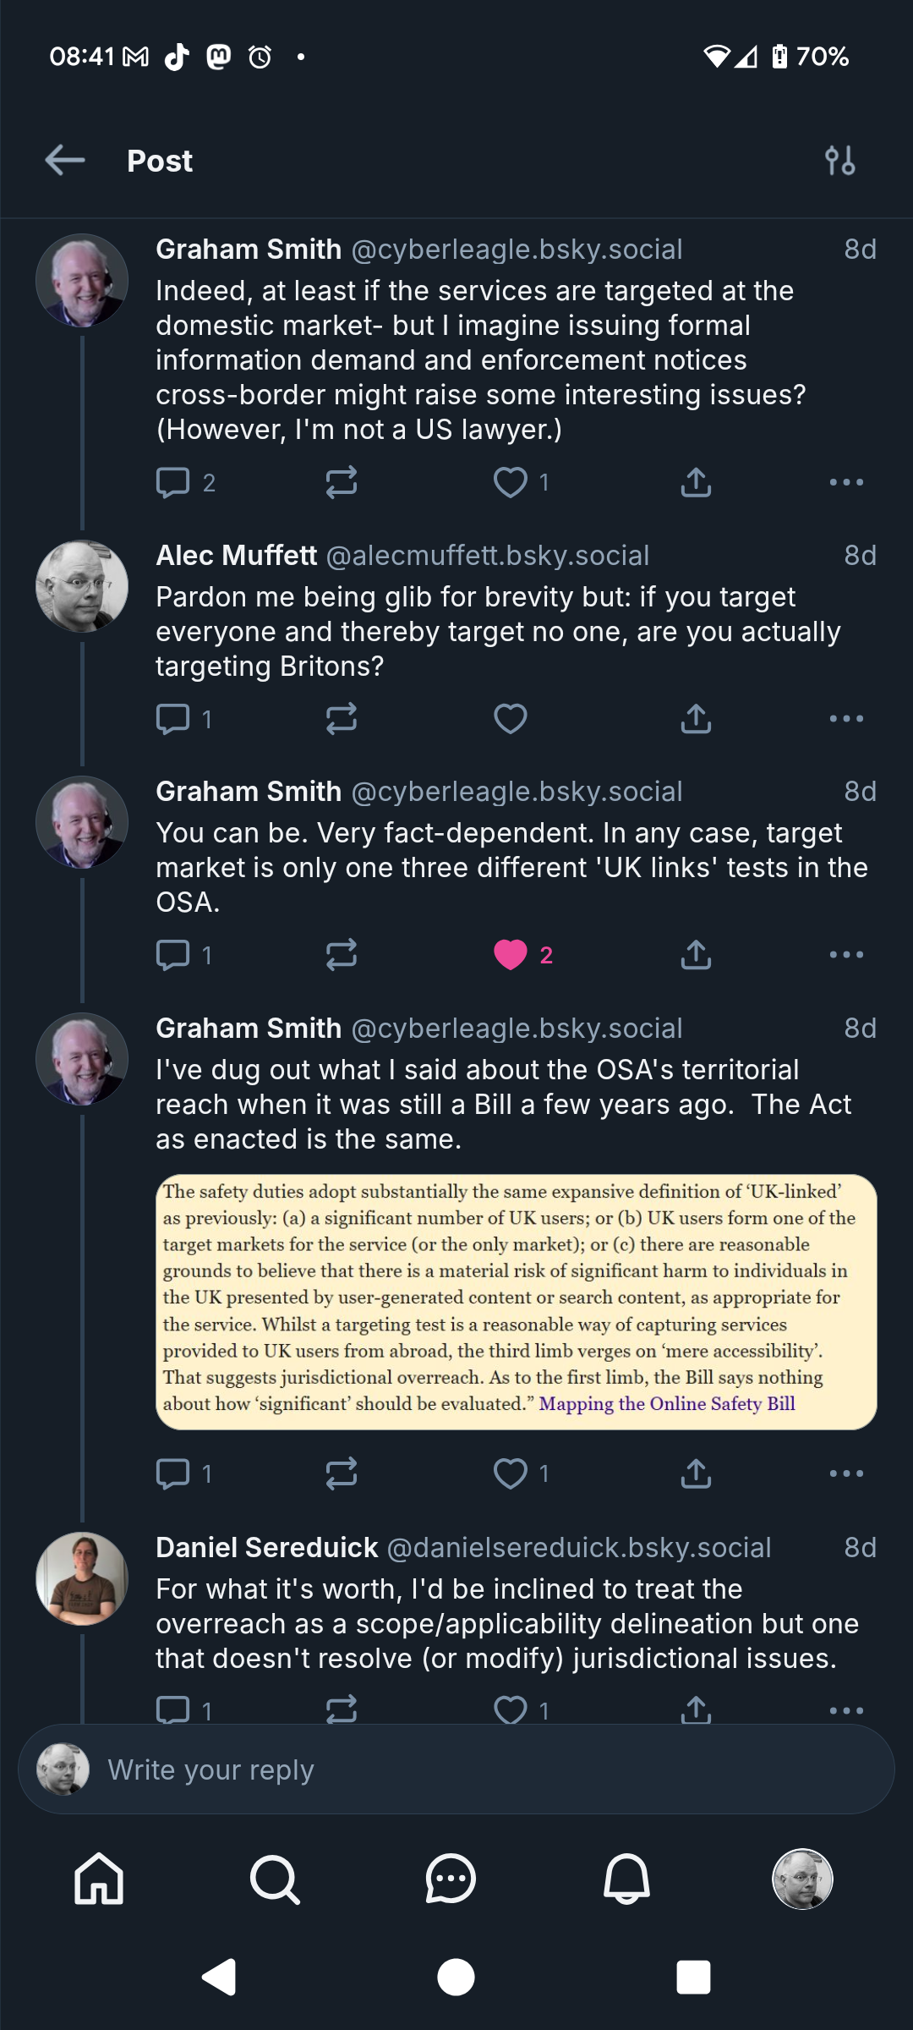Screen dimensions: 913x2030
Task: Open the search tab in bottom navigation
Action: coord(275,1879)
